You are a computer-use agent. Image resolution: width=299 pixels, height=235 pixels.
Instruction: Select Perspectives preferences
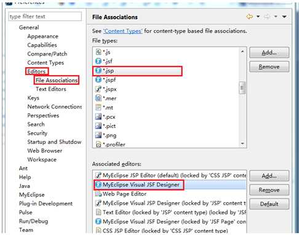point(43,116)
